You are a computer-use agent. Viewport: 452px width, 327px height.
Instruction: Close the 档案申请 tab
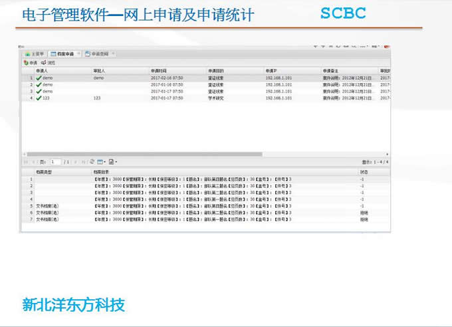click(x=78, y=54)
